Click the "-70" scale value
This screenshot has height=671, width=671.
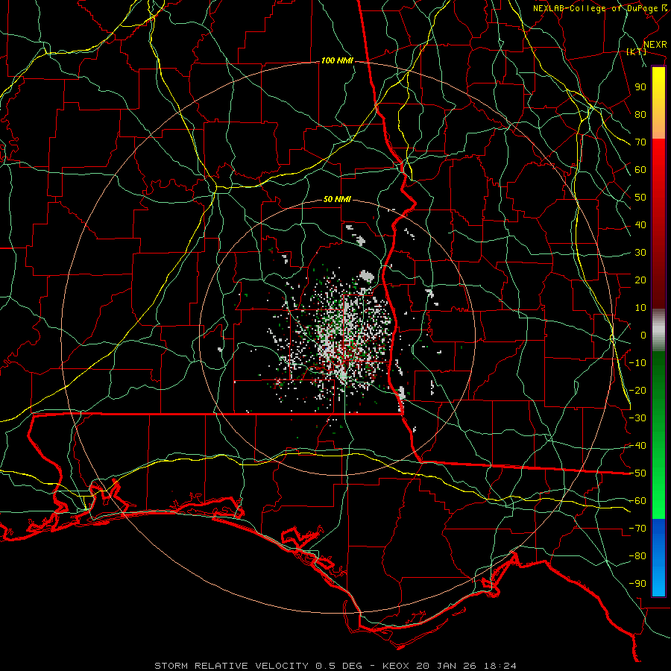click(x=637, y=529)
